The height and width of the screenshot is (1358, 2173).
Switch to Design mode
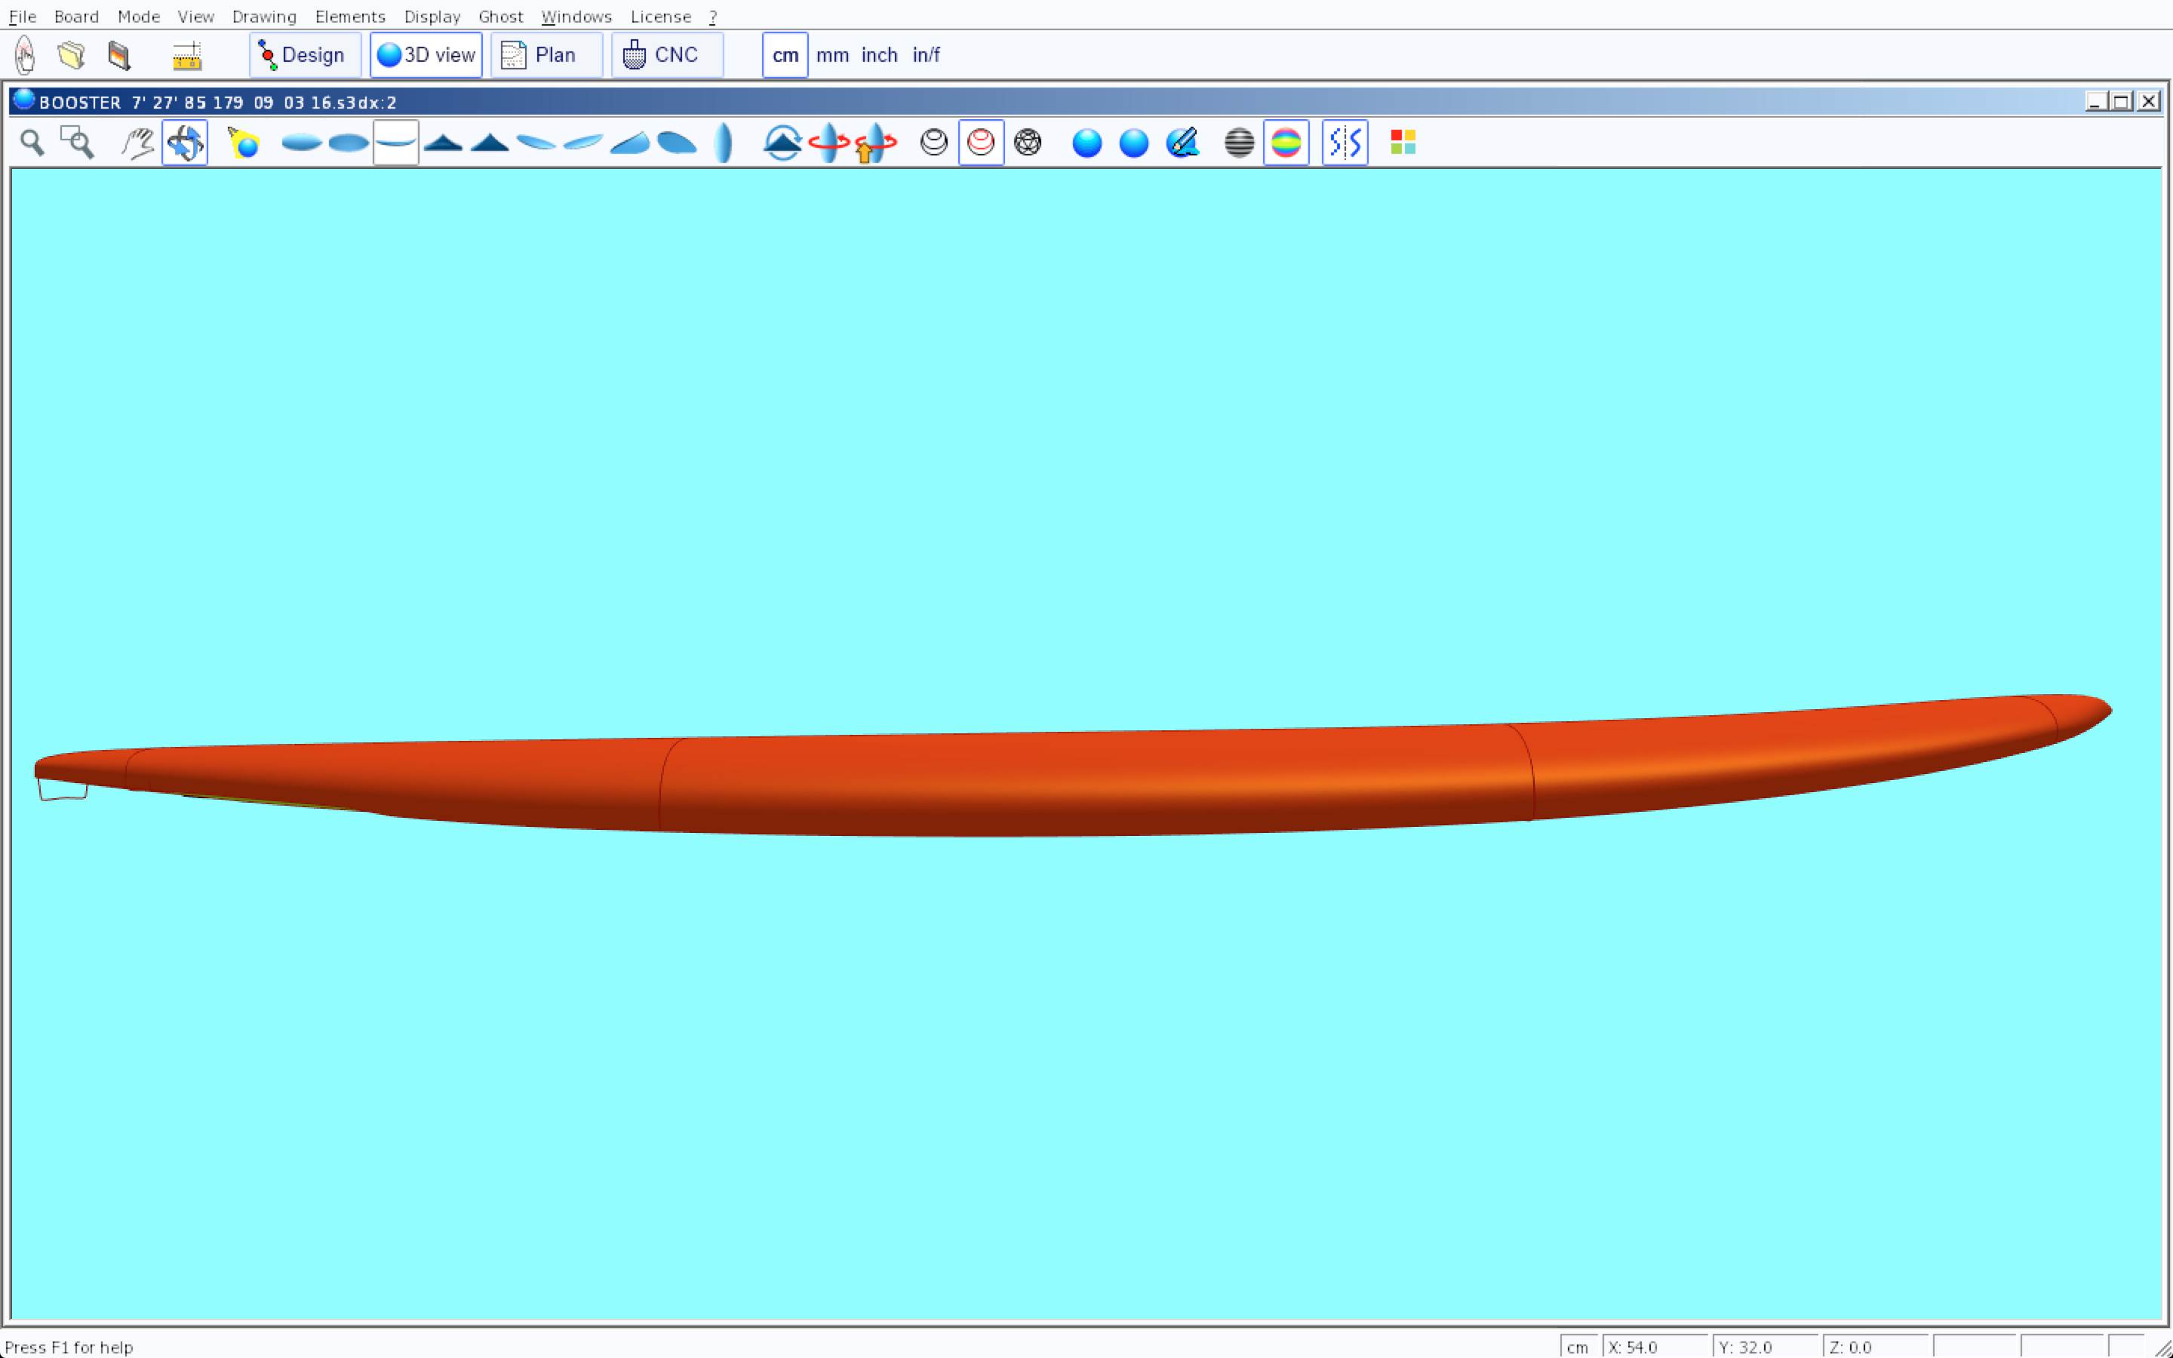coord(304,56)
